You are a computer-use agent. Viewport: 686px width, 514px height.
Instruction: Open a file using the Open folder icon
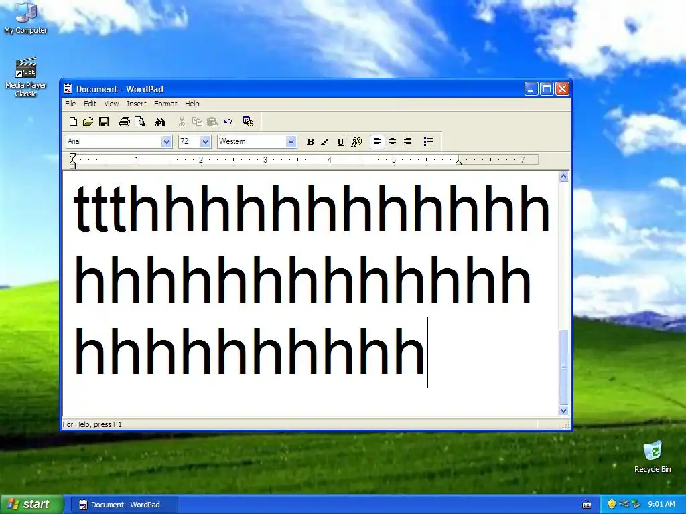(x=88, y=122)
